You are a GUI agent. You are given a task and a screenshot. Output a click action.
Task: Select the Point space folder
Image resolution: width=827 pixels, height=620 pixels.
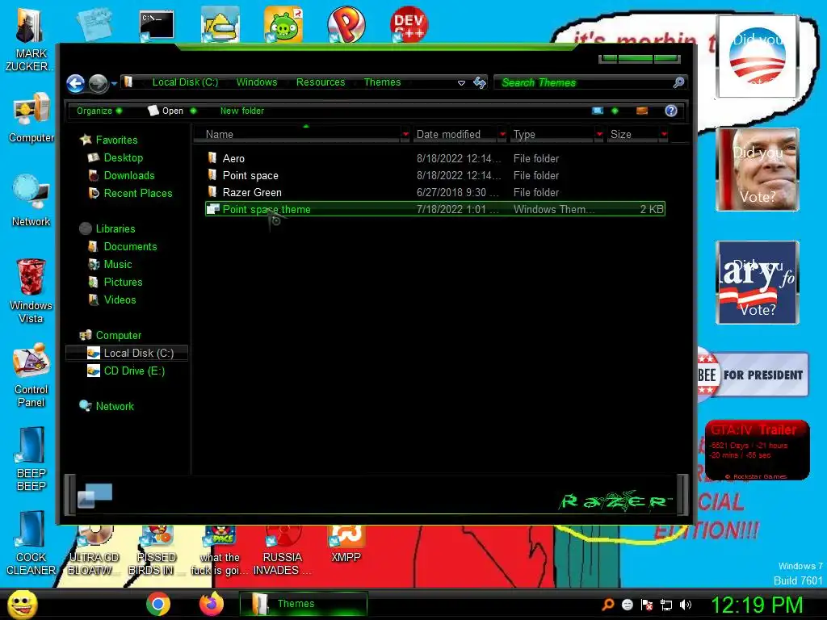(x=434, y=175)
